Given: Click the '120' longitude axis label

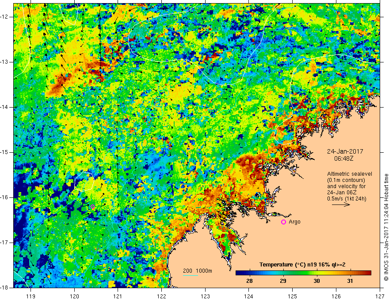Looking at the screenshot, I should click(74, 296).
